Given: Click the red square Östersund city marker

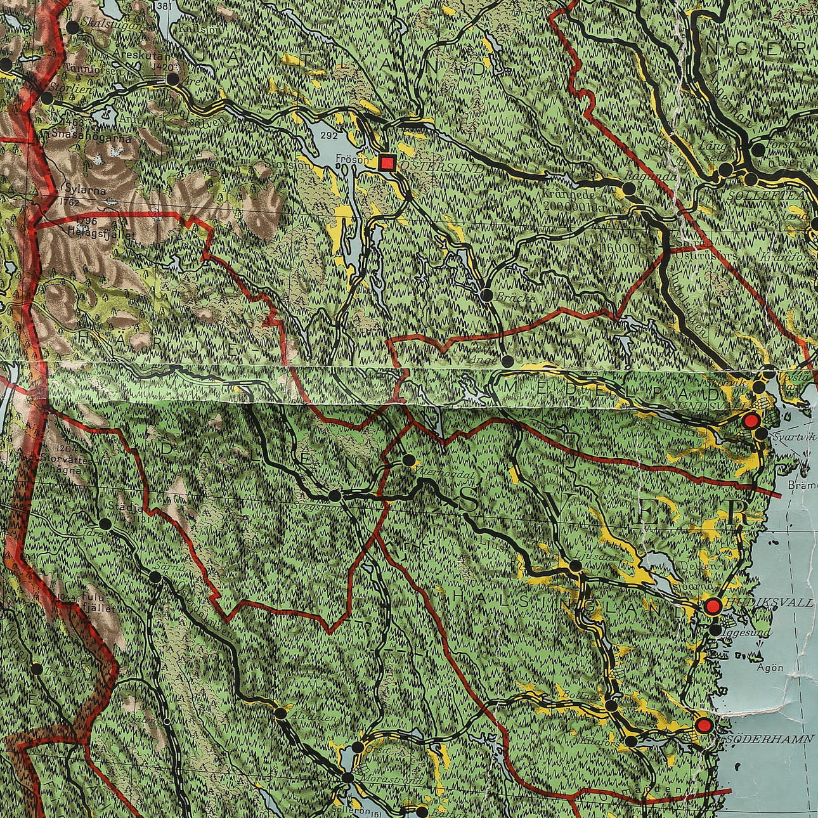Looking at the screenshot, I should click(x=387, y=162).
